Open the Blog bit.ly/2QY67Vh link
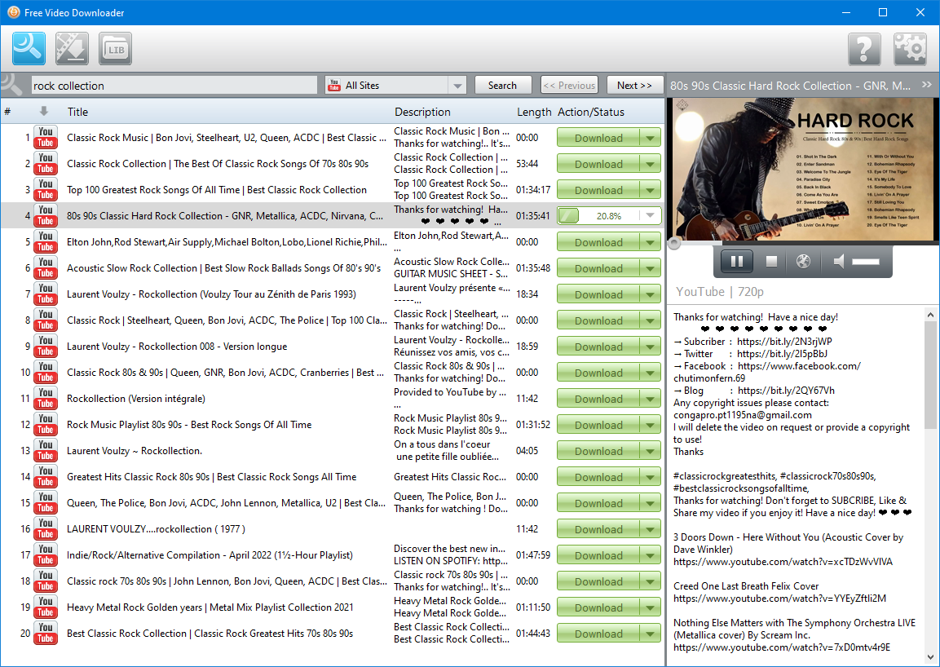The width and height of the screenshot is (940, 667). [x=786, y=390]
